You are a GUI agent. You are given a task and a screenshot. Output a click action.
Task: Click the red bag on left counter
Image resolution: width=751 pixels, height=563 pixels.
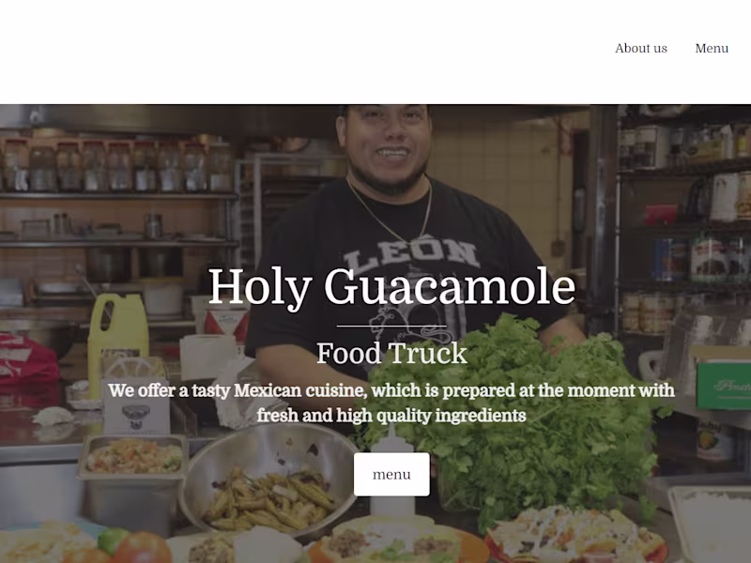(x=28, y=360)
